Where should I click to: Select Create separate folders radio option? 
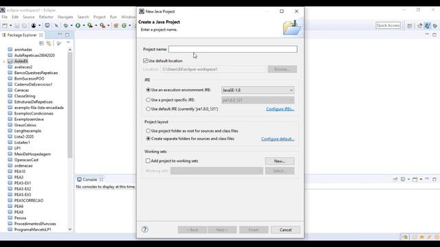[148, 139]
